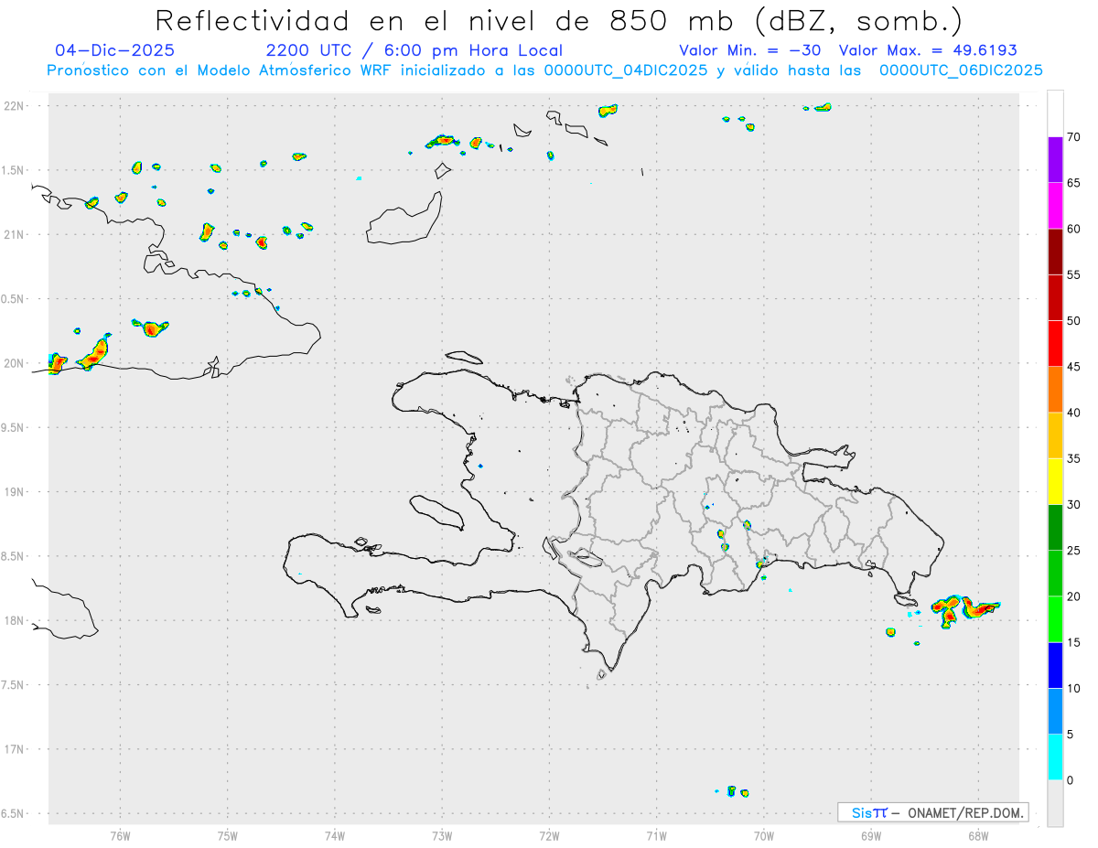Screen dimensions: 1098x848
Task: Click the "20" colorbar scale value
Action: coord(1073,596)
